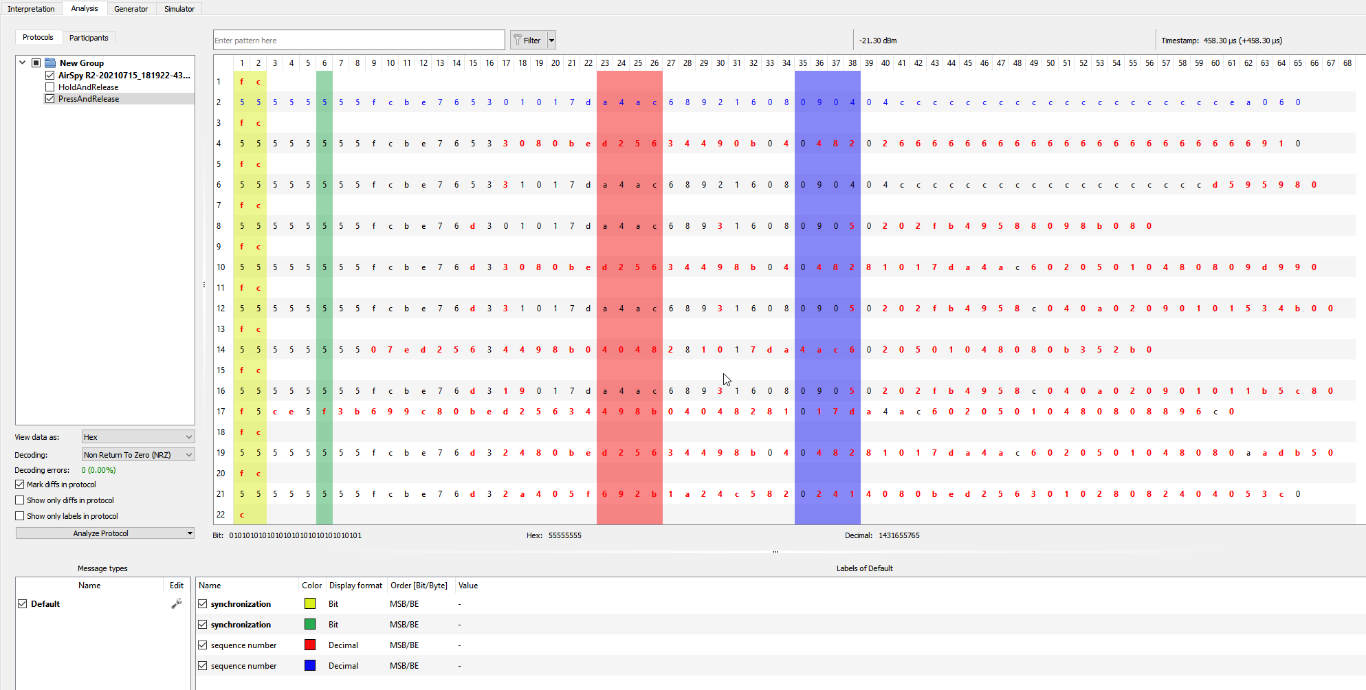Image resolution: width=1366 pixels, height=690 pixels.
Task: Toggle the New Group checkbox
Action: point(36,63)
